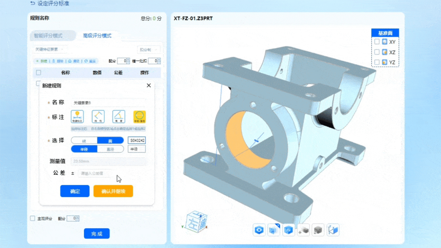Enable the 主观评分 checkbox
Image resolution: width=441 pixels, height=248 pixels.
tap(32, 218)
